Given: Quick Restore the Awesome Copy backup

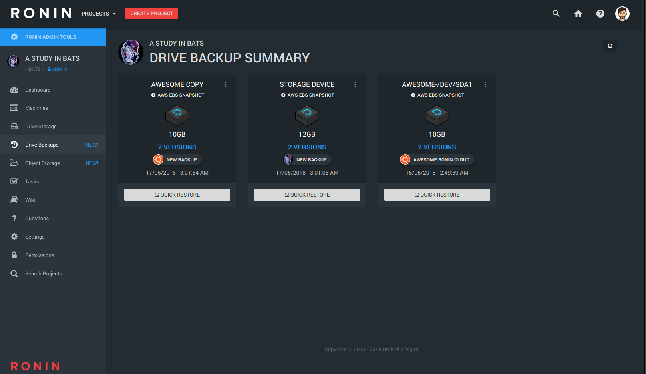Looking at the screenshot, I should pos(177,195).
